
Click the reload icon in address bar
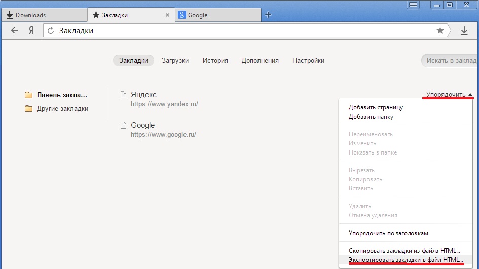point(51,31)
